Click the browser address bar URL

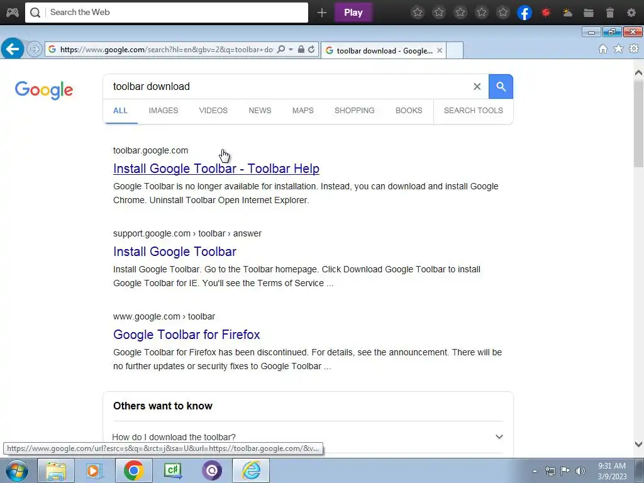tap(166, 50)
